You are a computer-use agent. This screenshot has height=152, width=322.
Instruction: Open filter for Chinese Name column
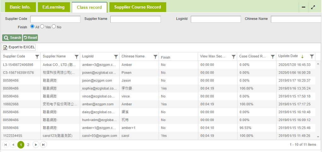(x=155, y=56)
